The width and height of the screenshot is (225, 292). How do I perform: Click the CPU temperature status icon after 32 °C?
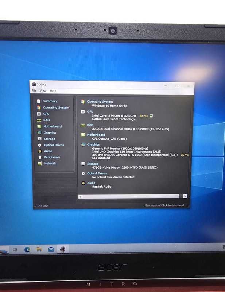(151, 116)
